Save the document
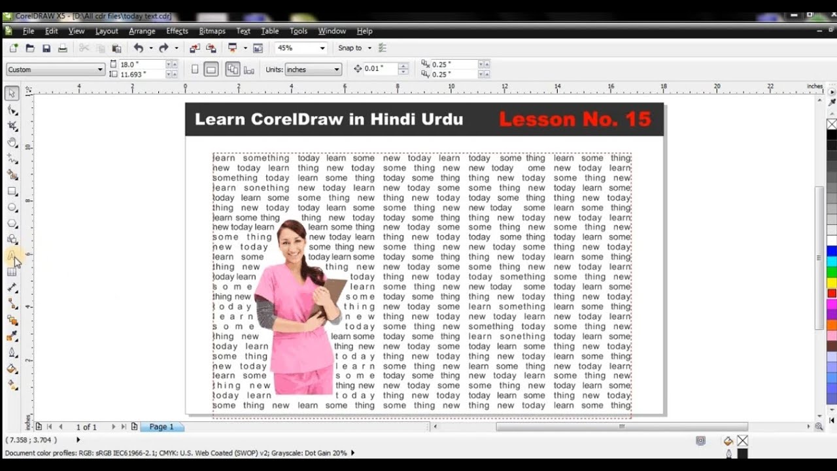Screen dimensions: 837x471 point(46,48)
